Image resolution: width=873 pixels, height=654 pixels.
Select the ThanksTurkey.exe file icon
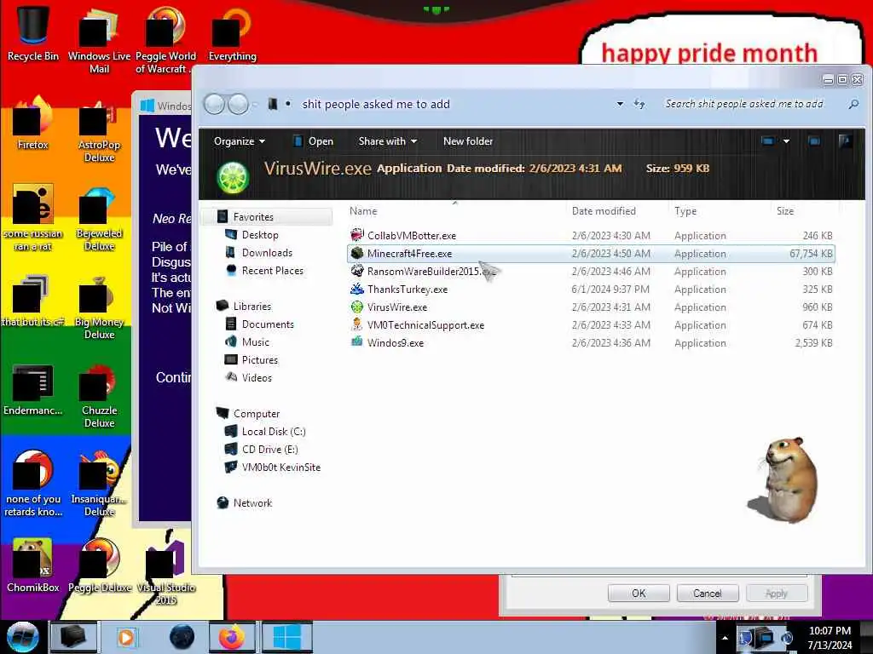(357, 289)
